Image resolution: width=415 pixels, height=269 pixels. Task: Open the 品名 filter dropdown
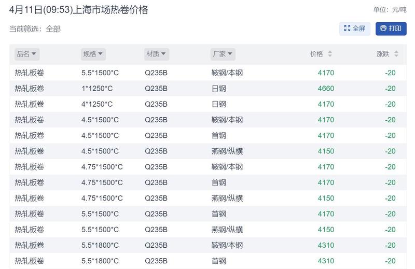tap(27, 54)
